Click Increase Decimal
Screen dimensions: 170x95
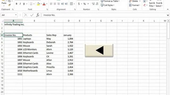(x=93, y=4)
